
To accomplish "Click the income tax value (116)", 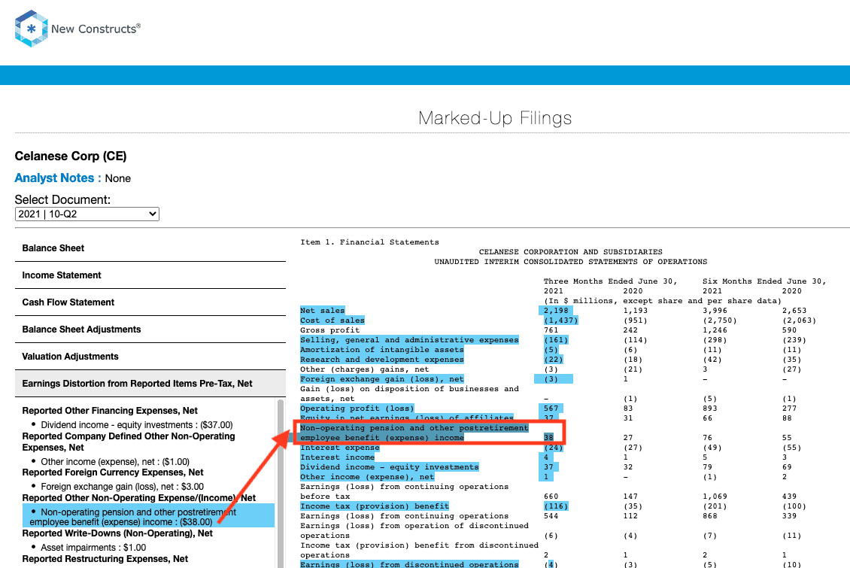I will (556, 506).
